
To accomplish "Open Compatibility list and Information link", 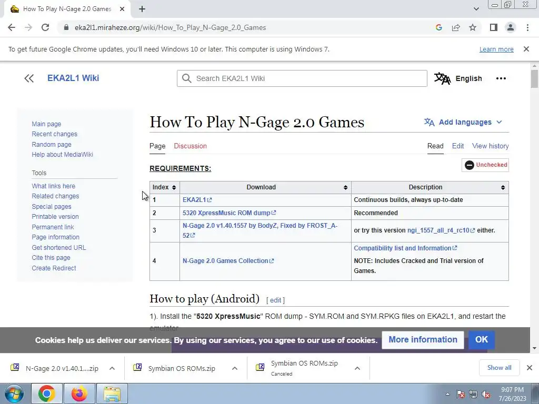I will [x=405, y=248].
